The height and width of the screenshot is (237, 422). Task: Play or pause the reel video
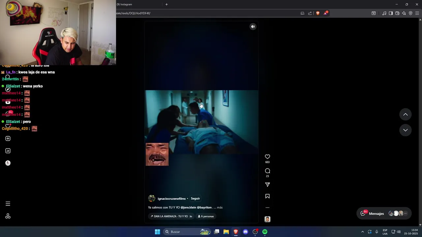tap(201, 122)
